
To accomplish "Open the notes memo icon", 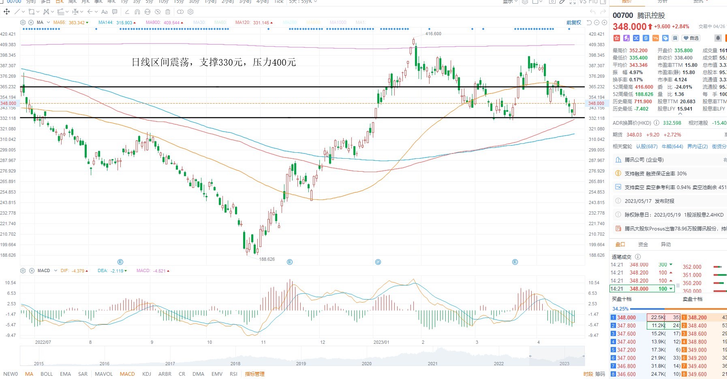I will (x=675, y=38).
